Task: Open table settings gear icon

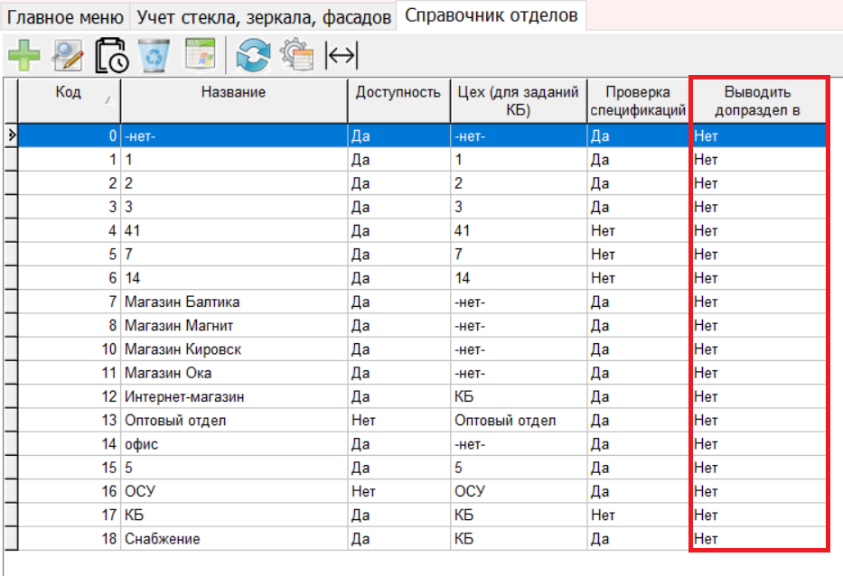Action: click(x=296, y=56)
